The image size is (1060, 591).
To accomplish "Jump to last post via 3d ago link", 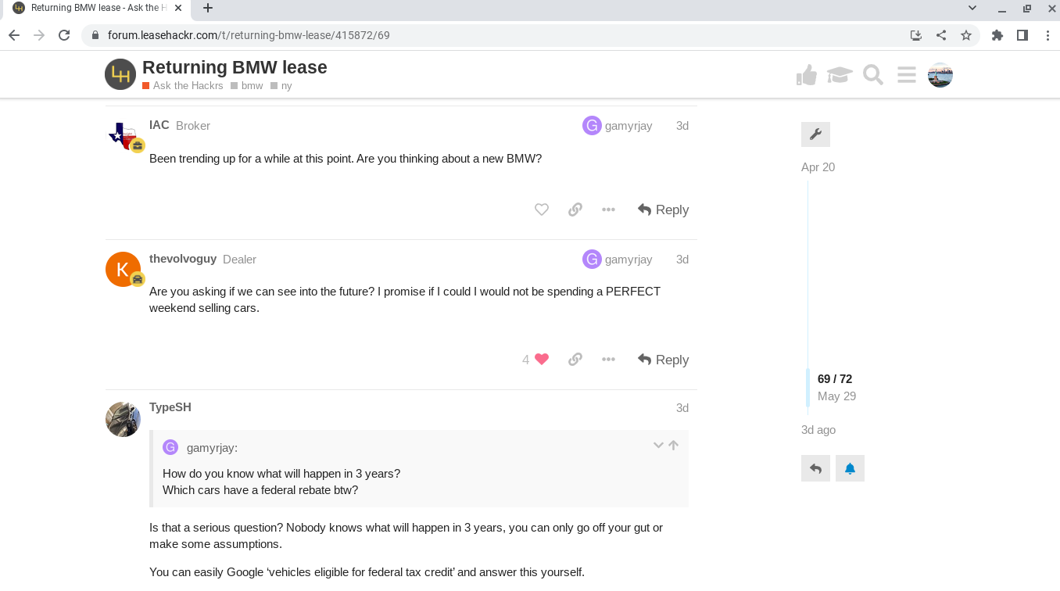I will pos(818,430).
